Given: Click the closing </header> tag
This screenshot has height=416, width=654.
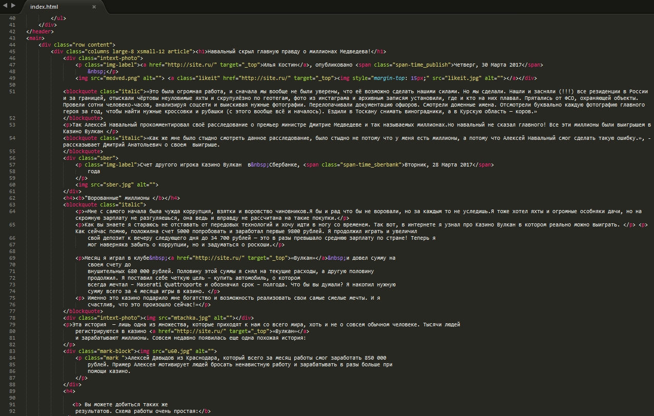Looking at the screenshot, I should (x=39, y=31).
